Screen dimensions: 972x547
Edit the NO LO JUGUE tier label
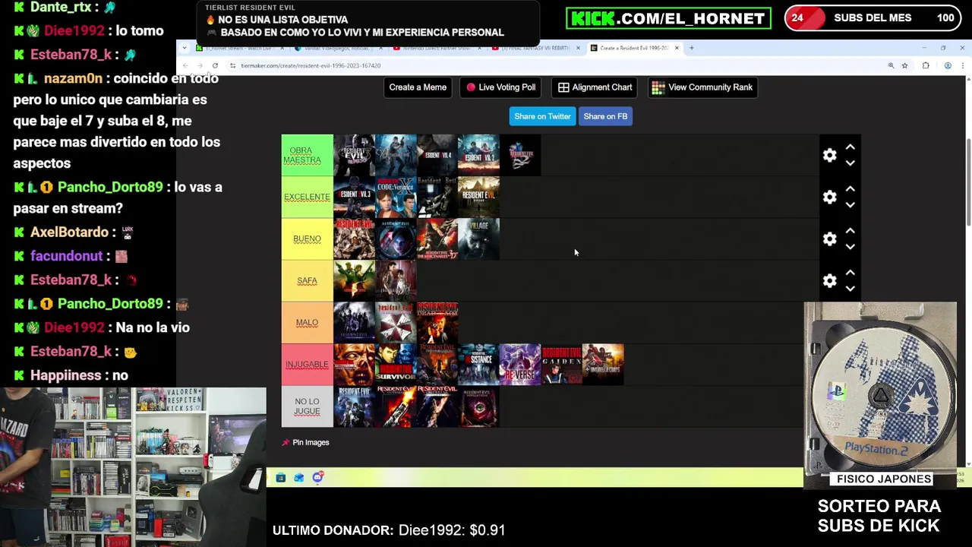click(x=307, y=406)
